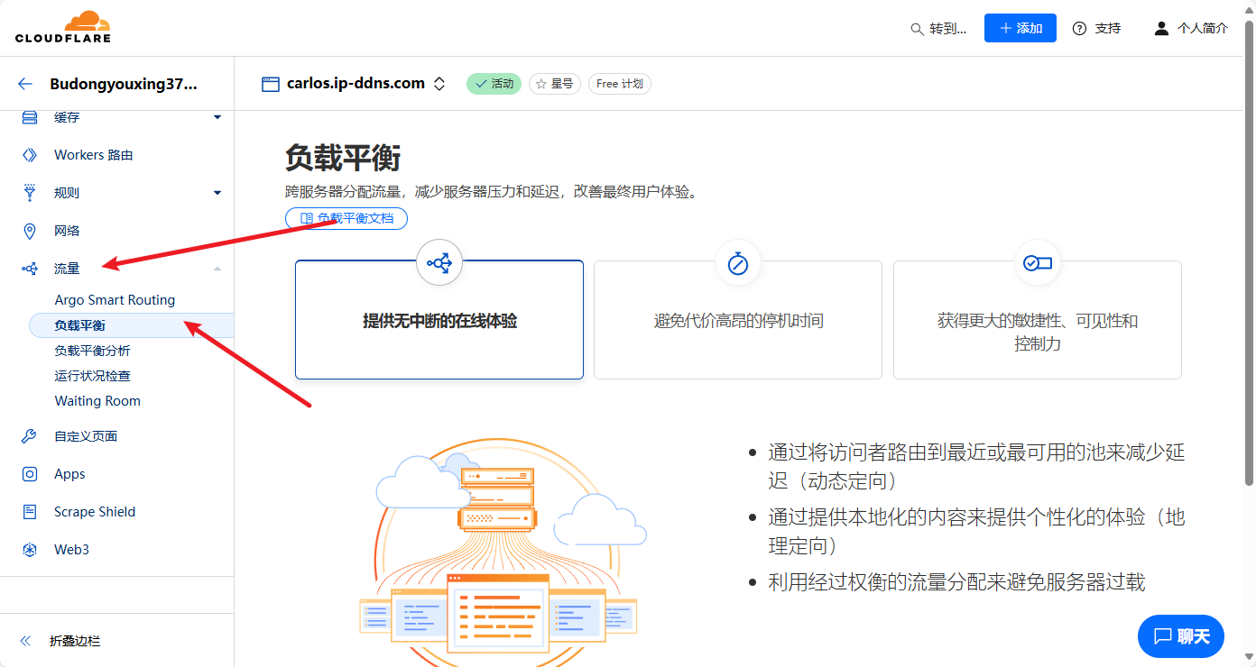Click the 支持 support label

click(1108, 28)
